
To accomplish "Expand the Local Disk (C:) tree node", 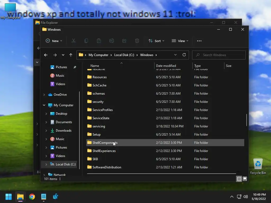I will point(46,164).
